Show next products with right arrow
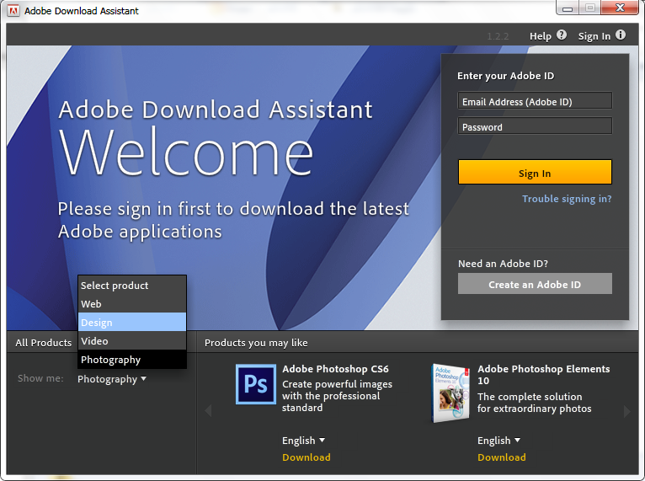The height and width of the screenshot is (481, 645). coord(627,410)
